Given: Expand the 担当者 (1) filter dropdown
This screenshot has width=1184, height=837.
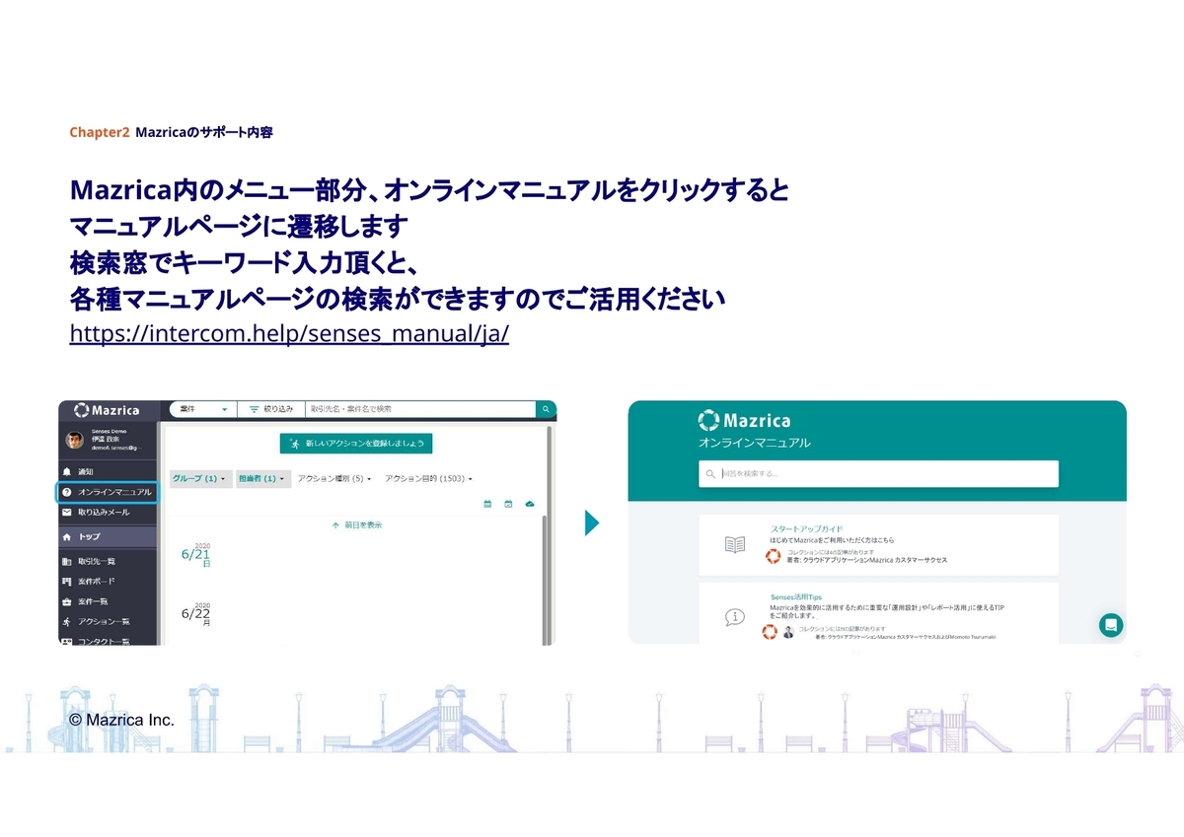Looking at the screenshot, I should 262,479.
